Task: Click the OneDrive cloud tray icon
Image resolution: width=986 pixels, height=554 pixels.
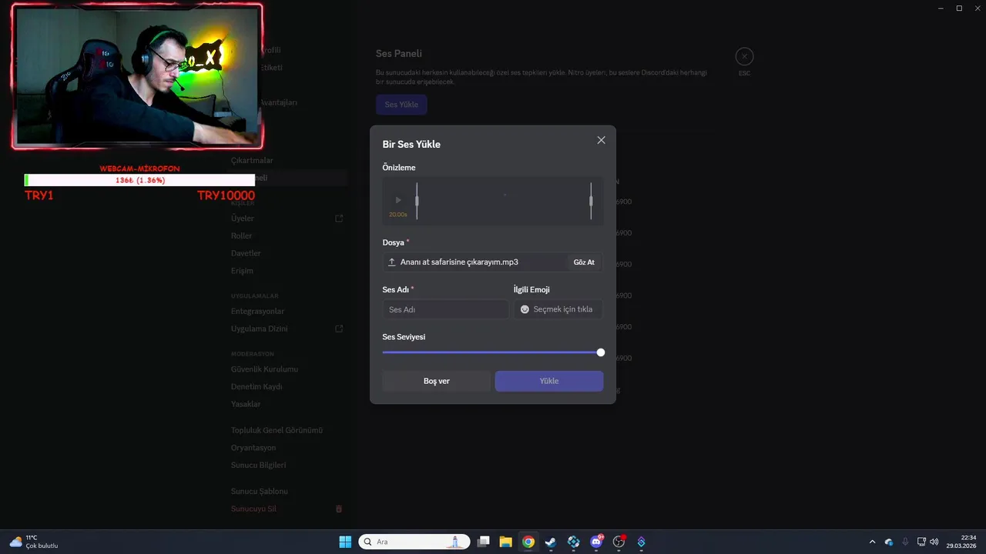Action: [x=889, y=542]
